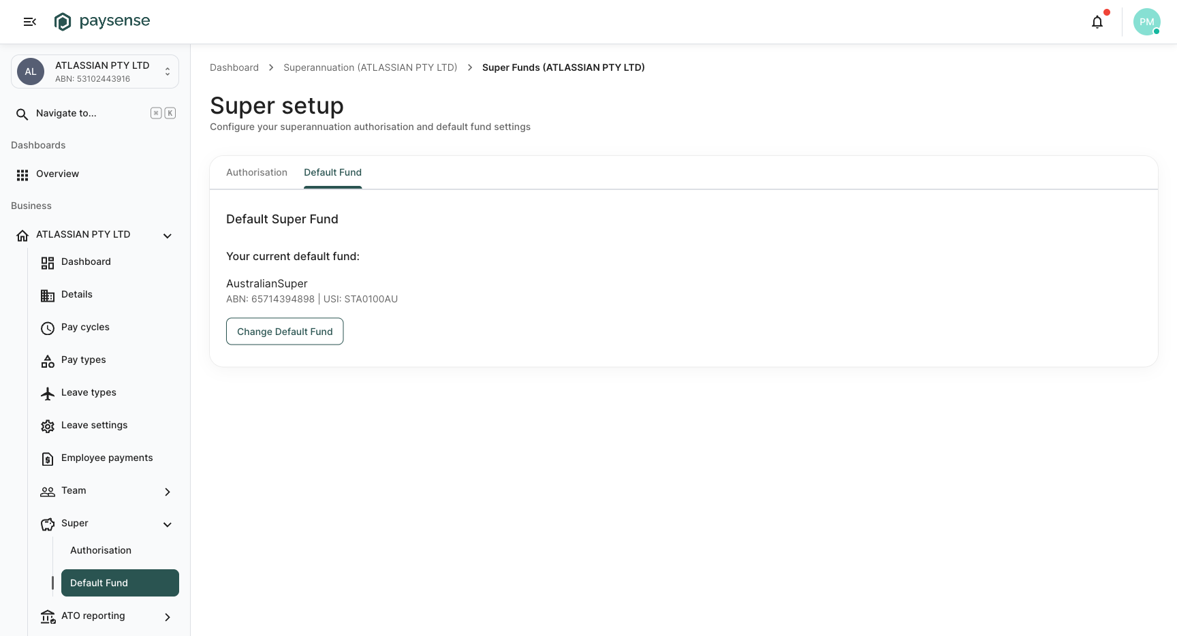Image resolution: width=1177 pixels, height=636 pixels.
Task: Switch to the Authorisation tab
Action: coord(257,172)
